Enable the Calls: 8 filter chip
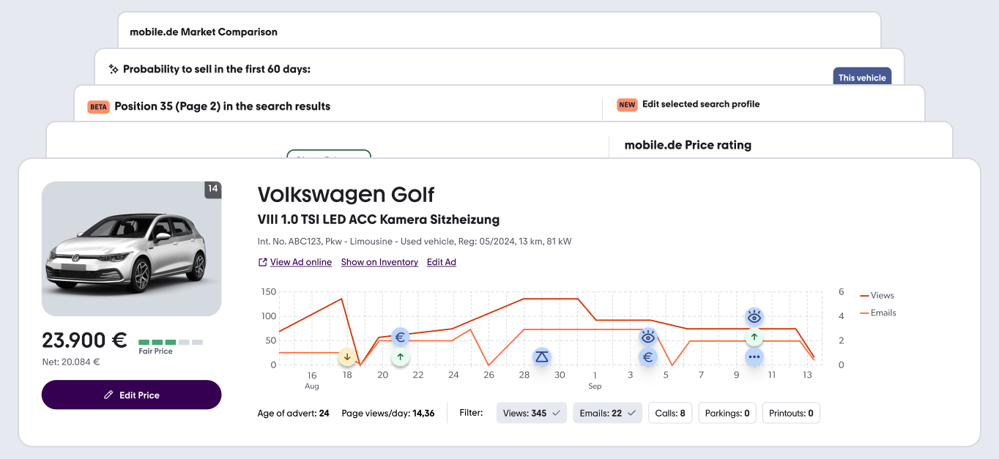This screenshot has width=999, height=459. pos(669,413)
